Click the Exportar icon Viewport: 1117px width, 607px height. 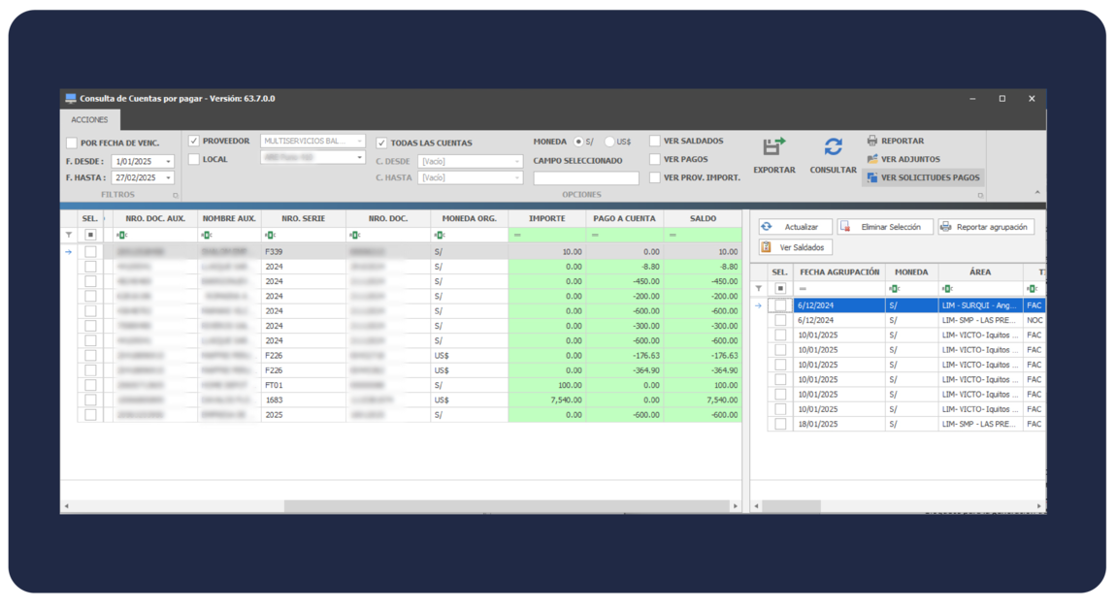click(x=773, y=147)
